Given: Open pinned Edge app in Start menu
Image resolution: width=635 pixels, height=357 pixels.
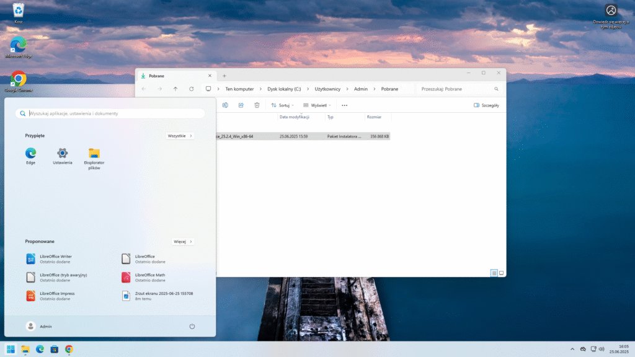Looking at the screenshot, I should [30, 154].
